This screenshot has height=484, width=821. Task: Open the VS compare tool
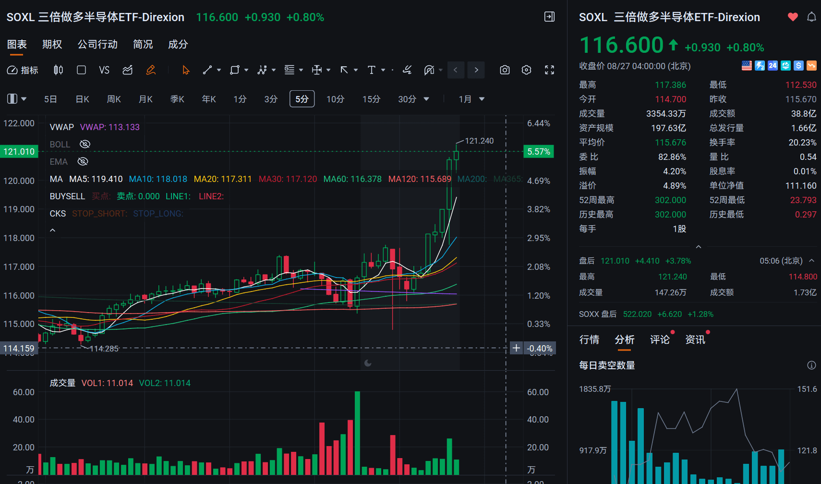pos(104,70)
